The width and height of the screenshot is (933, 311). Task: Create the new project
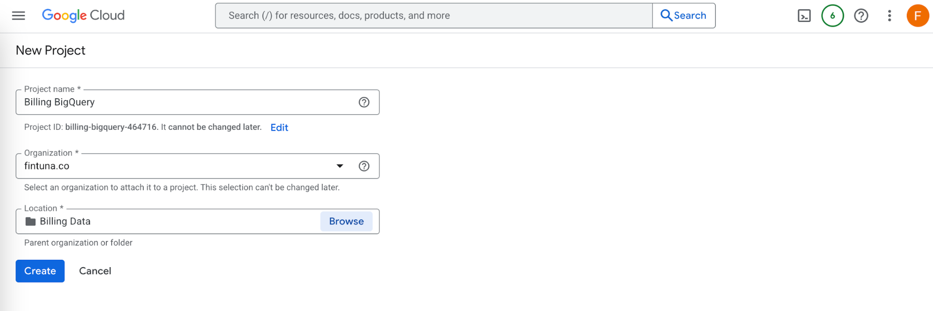[40, 271]
